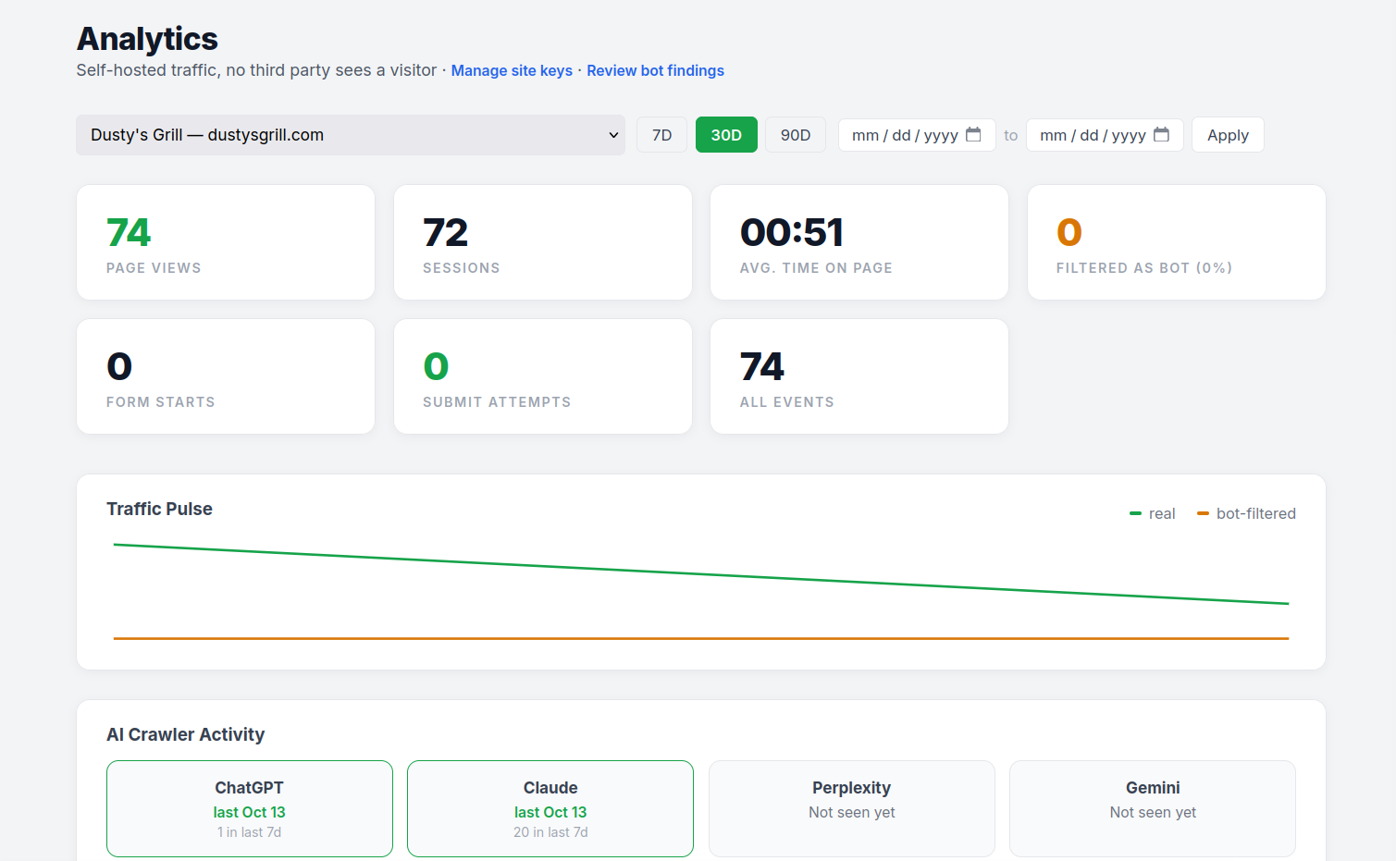This screenshot has height=861, width=1396.
Task: Open the Manage site keys link
Action: (x=512, y=70)
